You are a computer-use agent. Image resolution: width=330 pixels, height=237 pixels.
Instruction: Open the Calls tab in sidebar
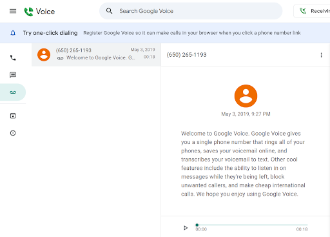(13, 57)
